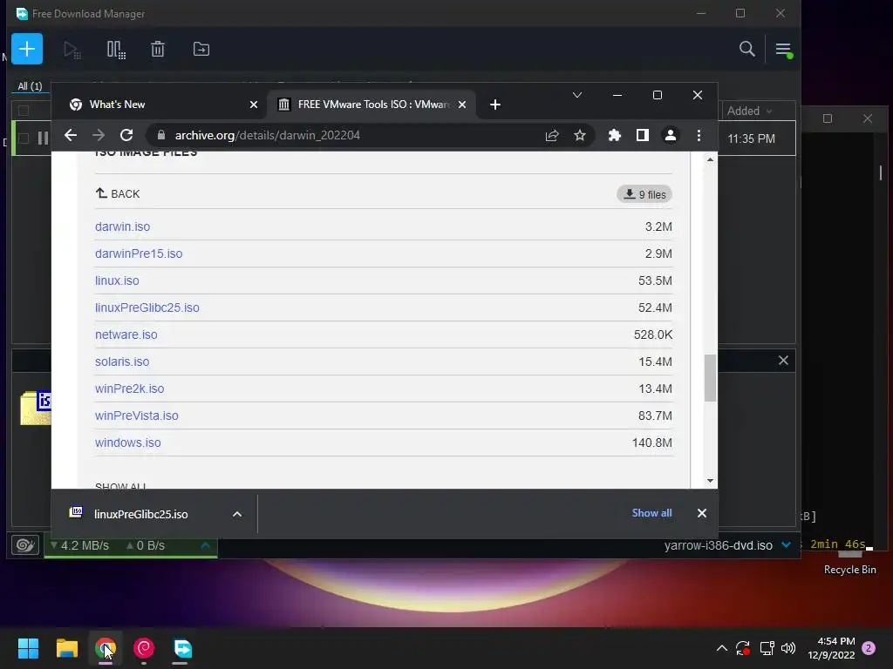
Task: Show hidden system tray icons
Action: (x=721, y=648)
